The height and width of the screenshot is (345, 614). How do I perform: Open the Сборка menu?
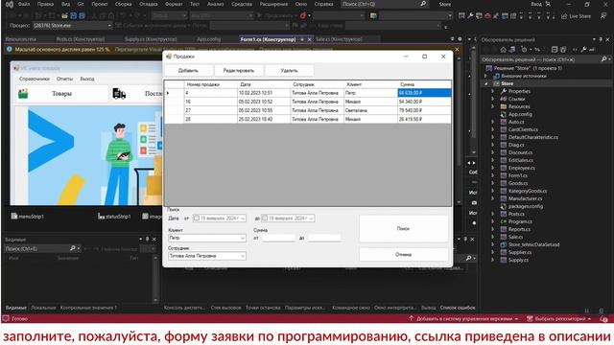click(x=124, y=4)
